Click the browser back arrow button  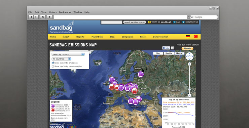click(x=31, y=17)
